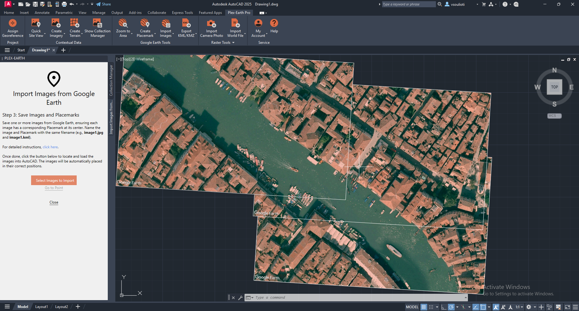Image resolution: width=579 pixels, height=311 pixels.
Task: Click Open file folder icon
Action: [28, 4]
